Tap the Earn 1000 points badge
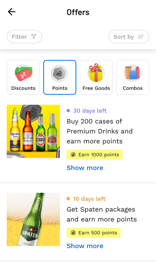This screenshot has height=266, width=156. 94,154
